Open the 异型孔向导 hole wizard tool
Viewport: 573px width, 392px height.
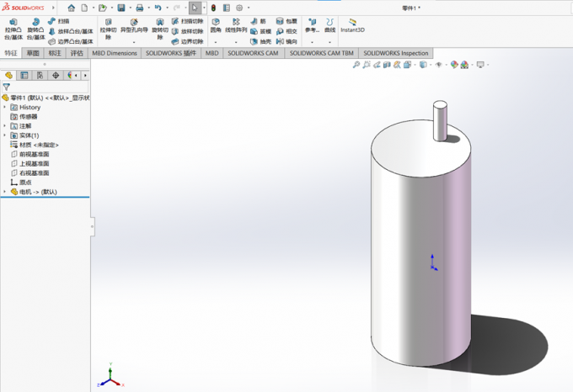[134, 26]
